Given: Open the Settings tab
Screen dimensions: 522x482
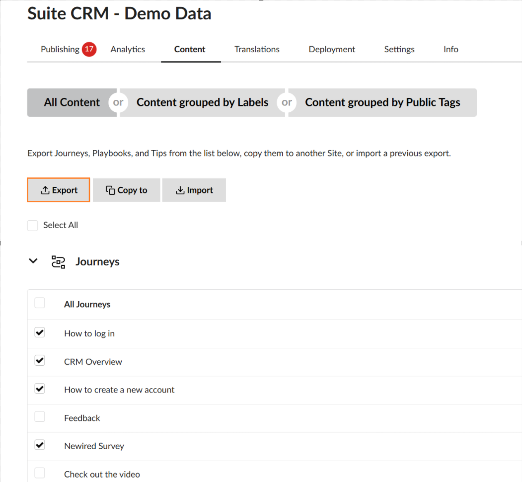Looking at the screenshot, I should coord(399,49).
